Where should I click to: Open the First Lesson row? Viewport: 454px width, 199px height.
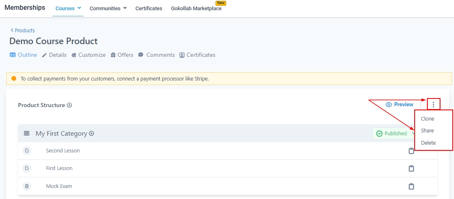[x=59, y=168]
